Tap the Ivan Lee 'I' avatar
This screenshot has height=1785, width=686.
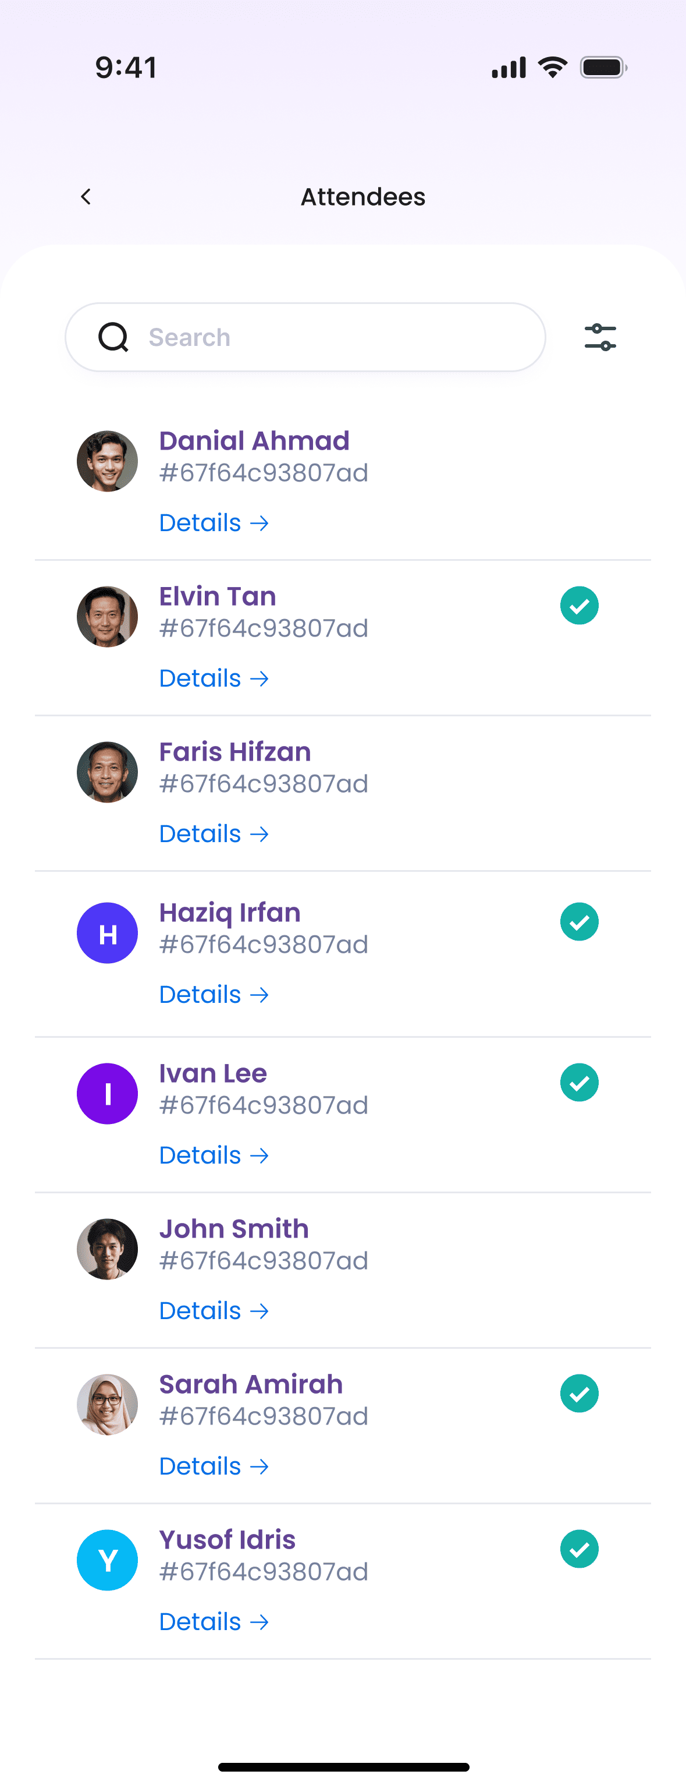(x=107, y=1094)
